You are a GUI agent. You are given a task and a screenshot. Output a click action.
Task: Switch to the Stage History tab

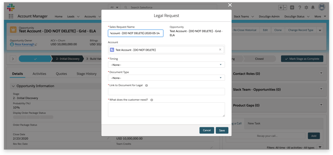pyautogui.click(x=86, y=74)
